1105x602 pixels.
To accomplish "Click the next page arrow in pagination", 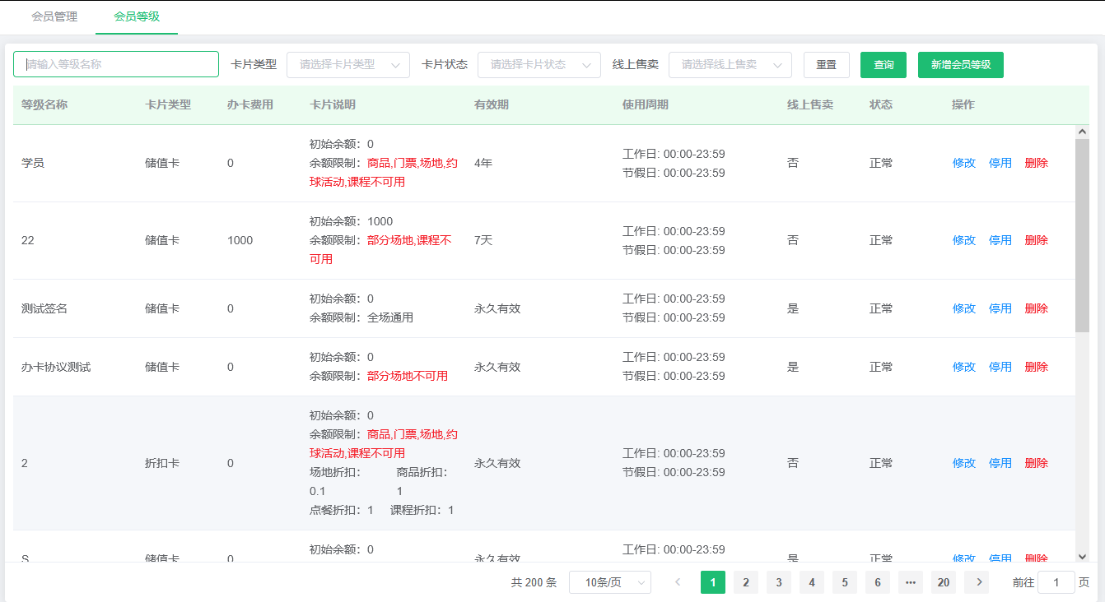I will pyautogui.click(x=977, y=582).
